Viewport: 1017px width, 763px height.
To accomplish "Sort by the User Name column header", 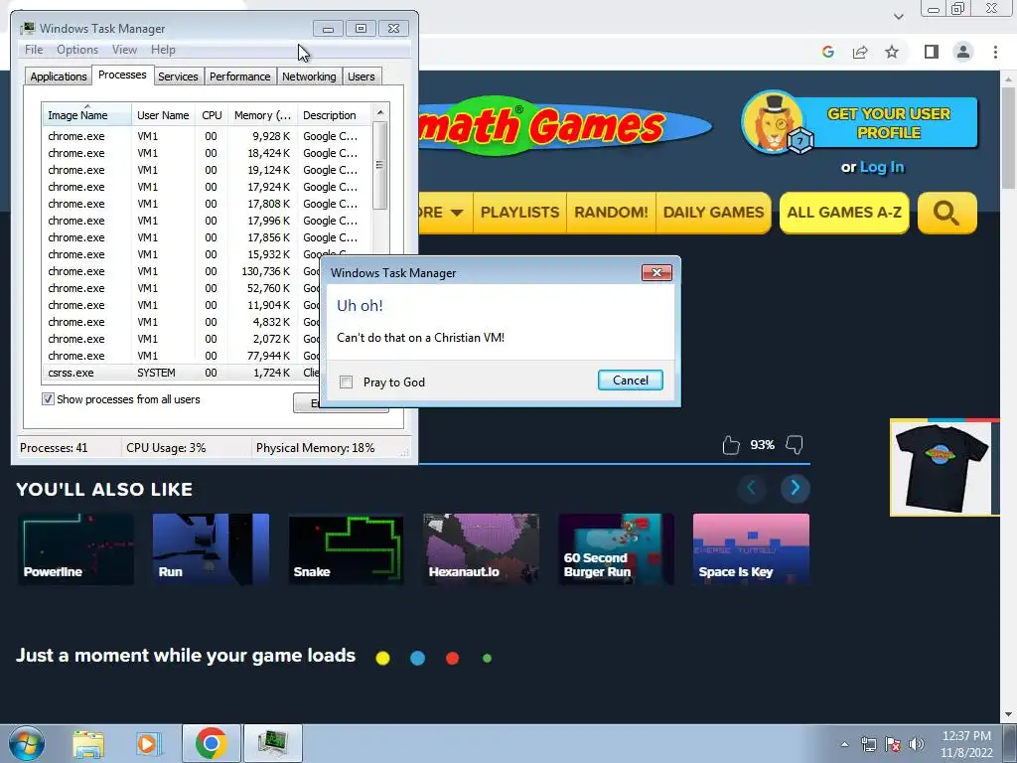I will (164, 115).
